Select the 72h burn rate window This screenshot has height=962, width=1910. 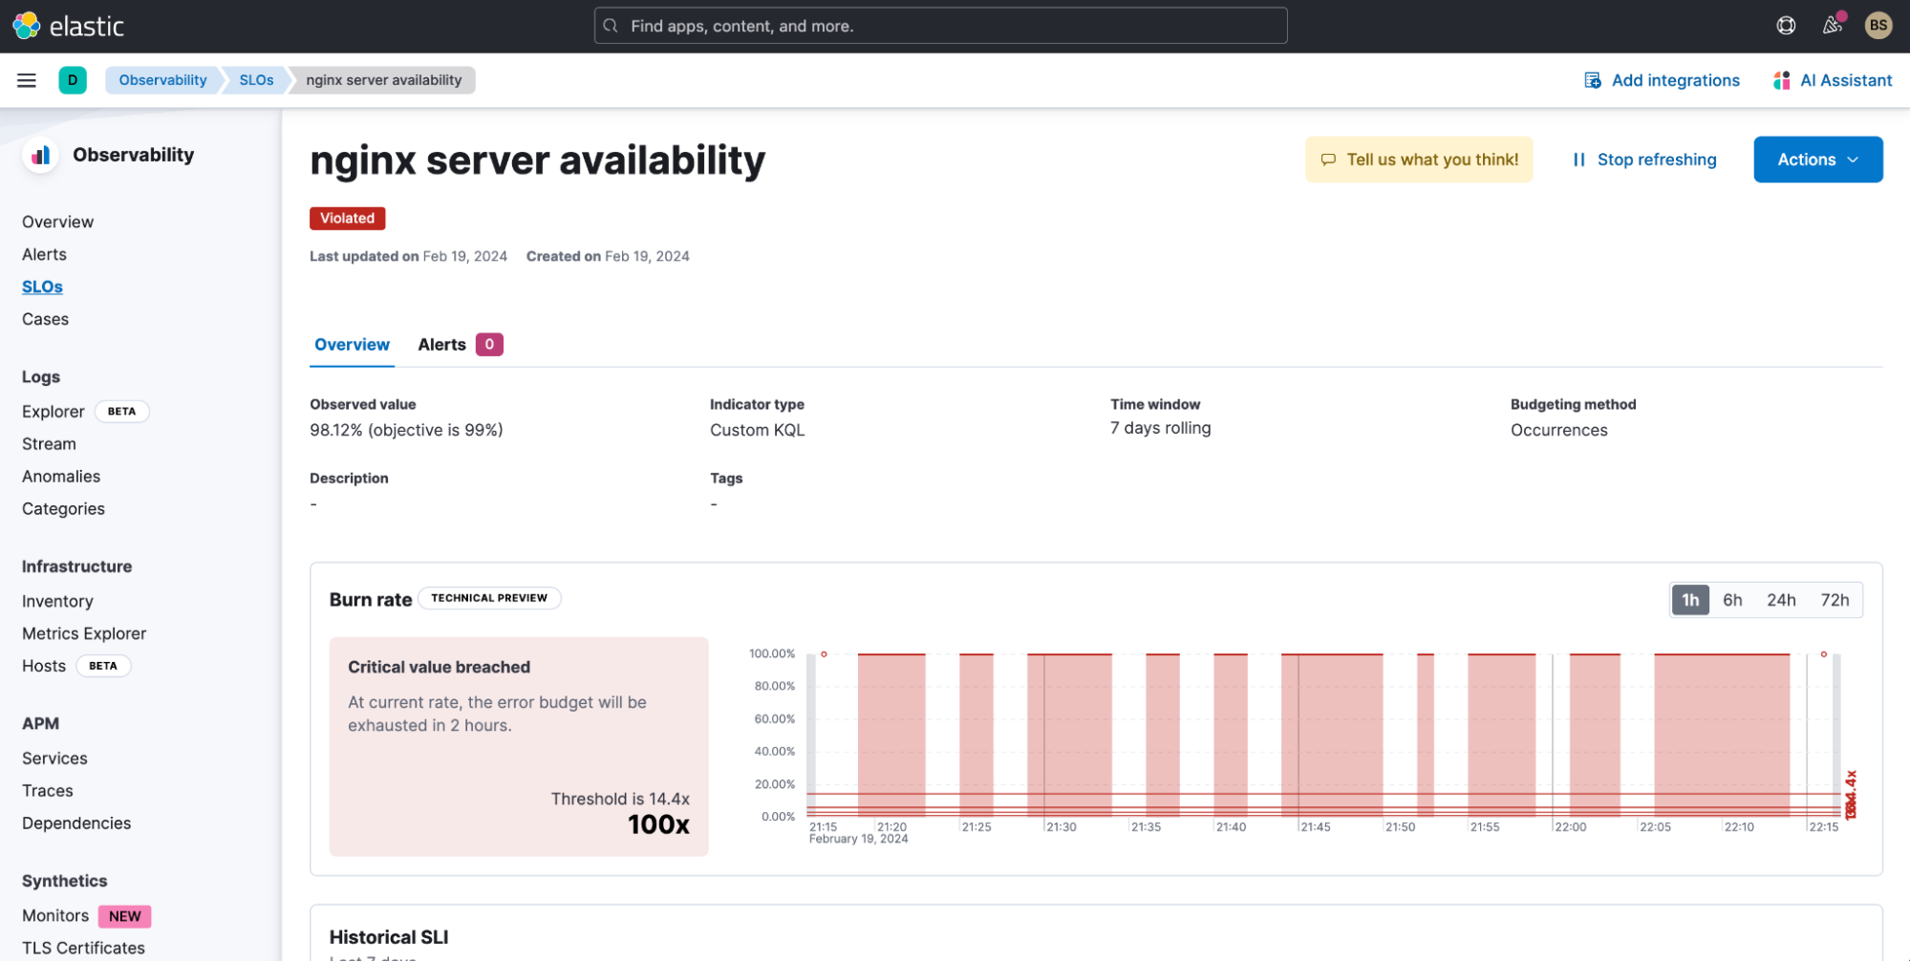[x=1835, y=599]
